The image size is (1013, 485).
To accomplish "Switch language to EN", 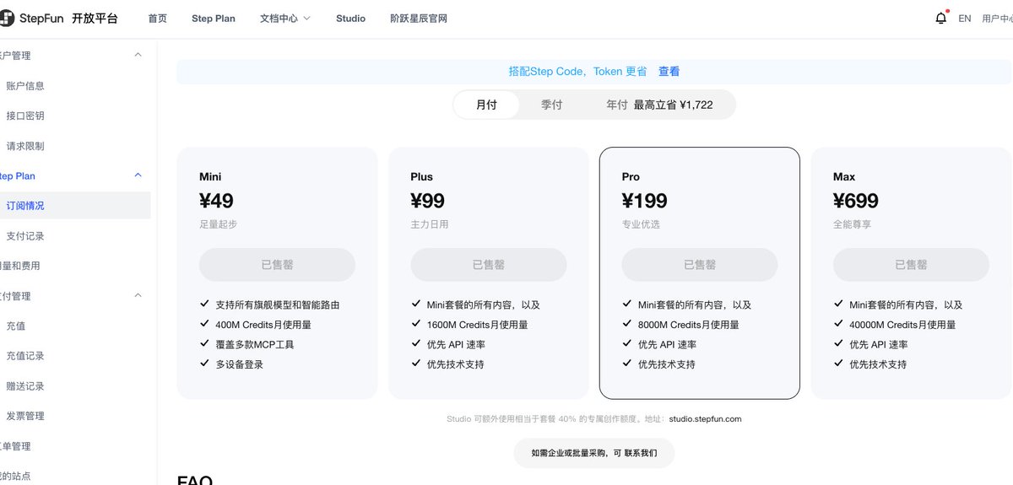I will pyautogui.click(x=965, y=19).
